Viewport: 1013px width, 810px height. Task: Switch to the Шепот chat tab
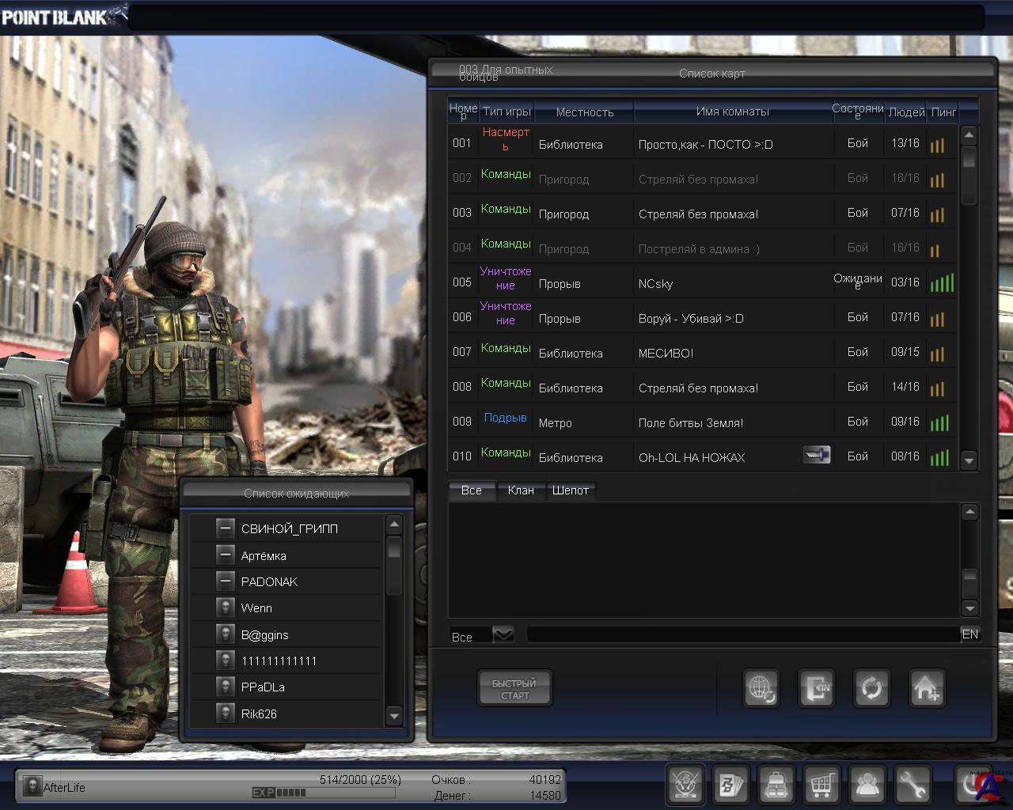click(x=570, y=490)
